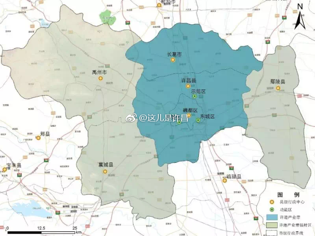Click the black-and-white scale bar
Viewport: 315px width, 236px height.
coord(41,232)
